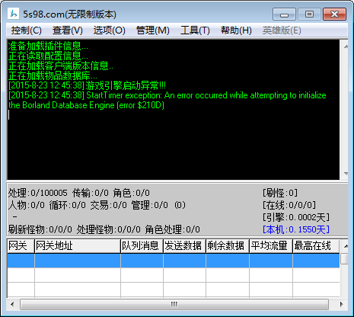Screen dimensions: 354x317
Task: Click the grayed 英雄版(E) menu
Action: tap(282, 30)
